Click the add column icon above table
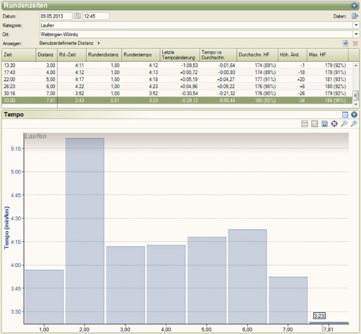 point(345,43)
